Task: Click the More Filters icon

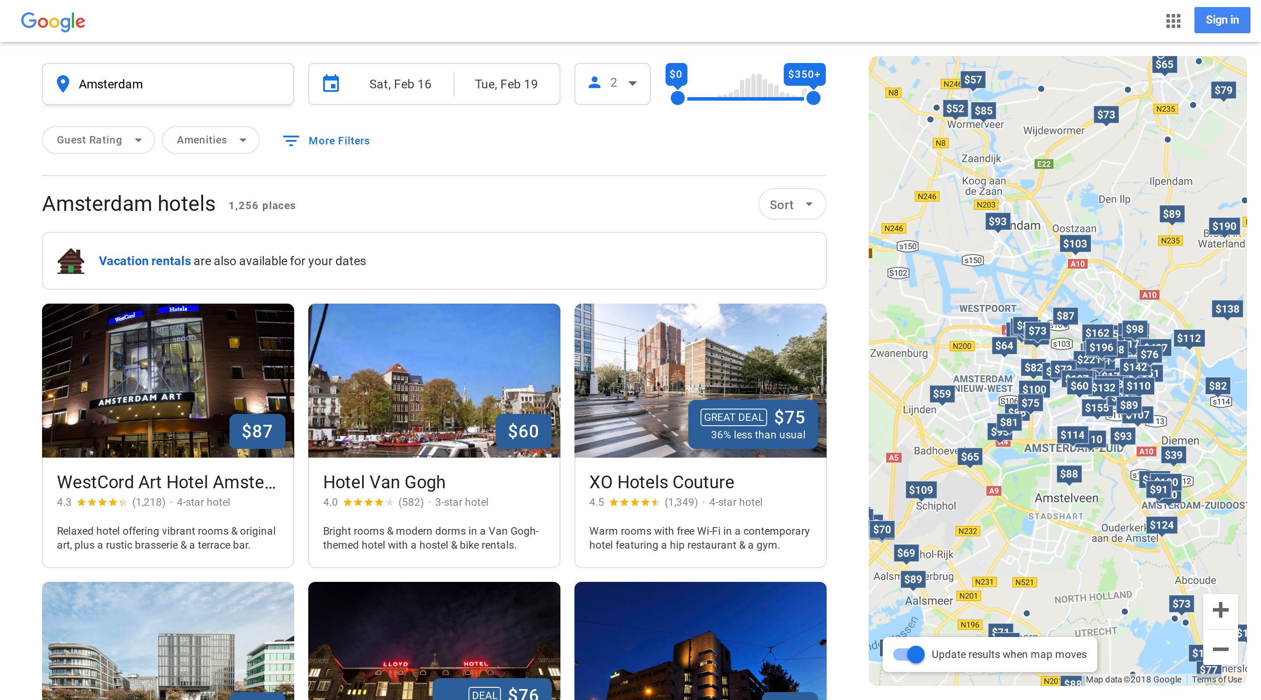Action: (x=291, y=141)
